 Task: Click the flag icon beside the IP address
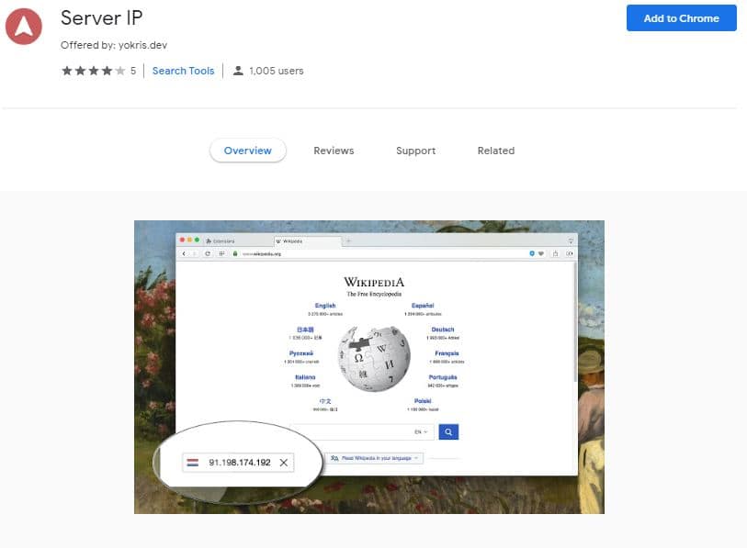click(x=192, y=463)
